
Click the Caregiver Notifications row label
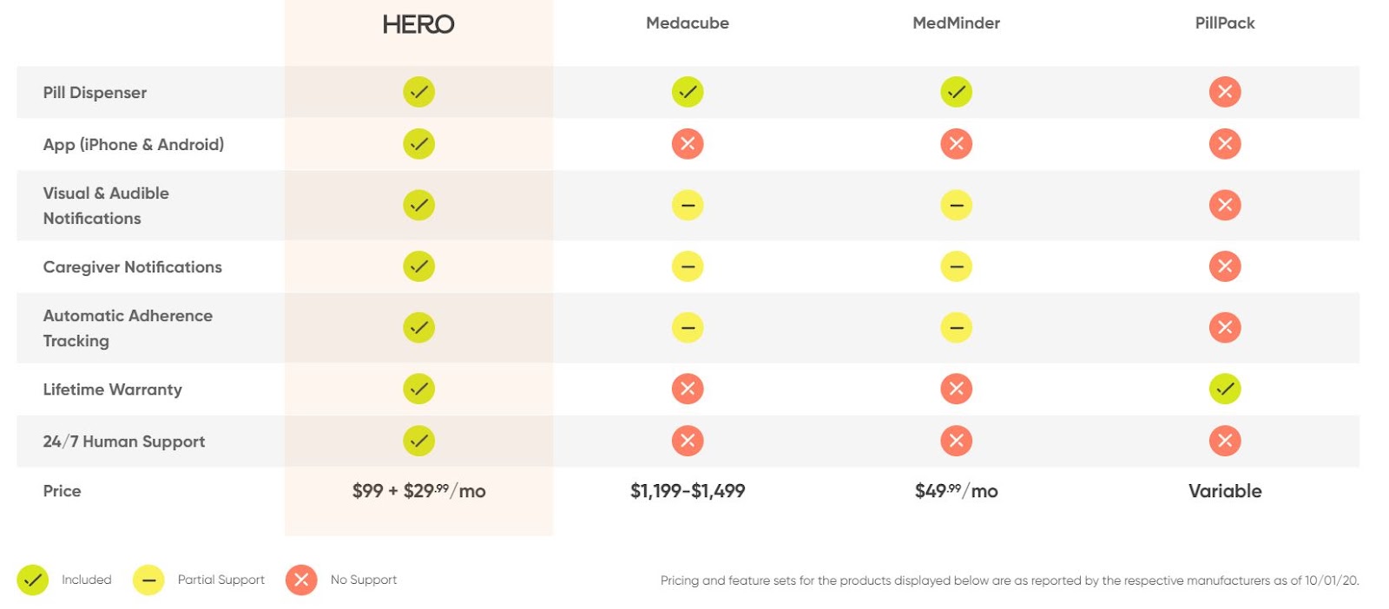tap(133, 267)
